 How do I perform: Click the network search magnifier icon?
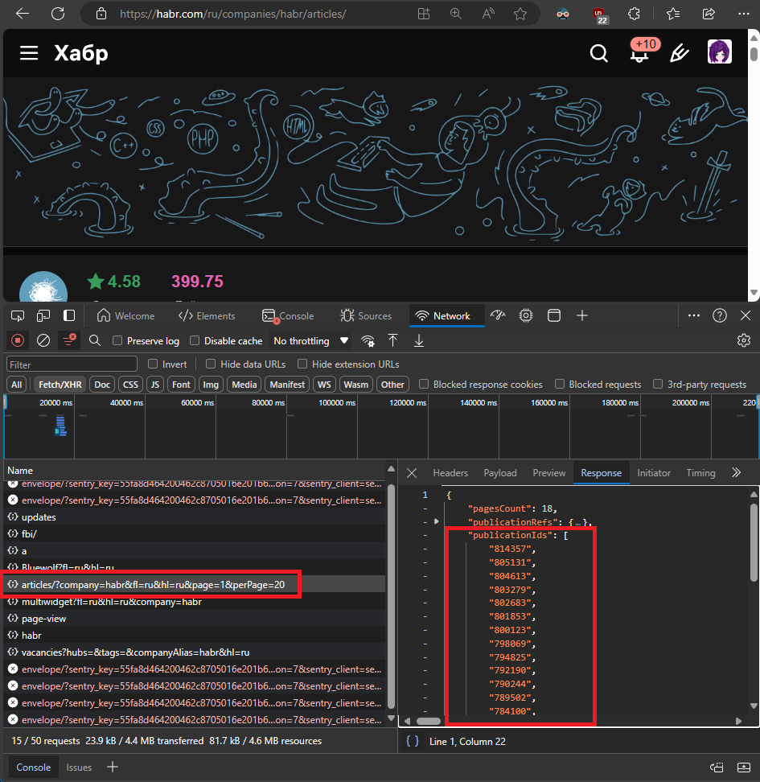tap(95, 340)
